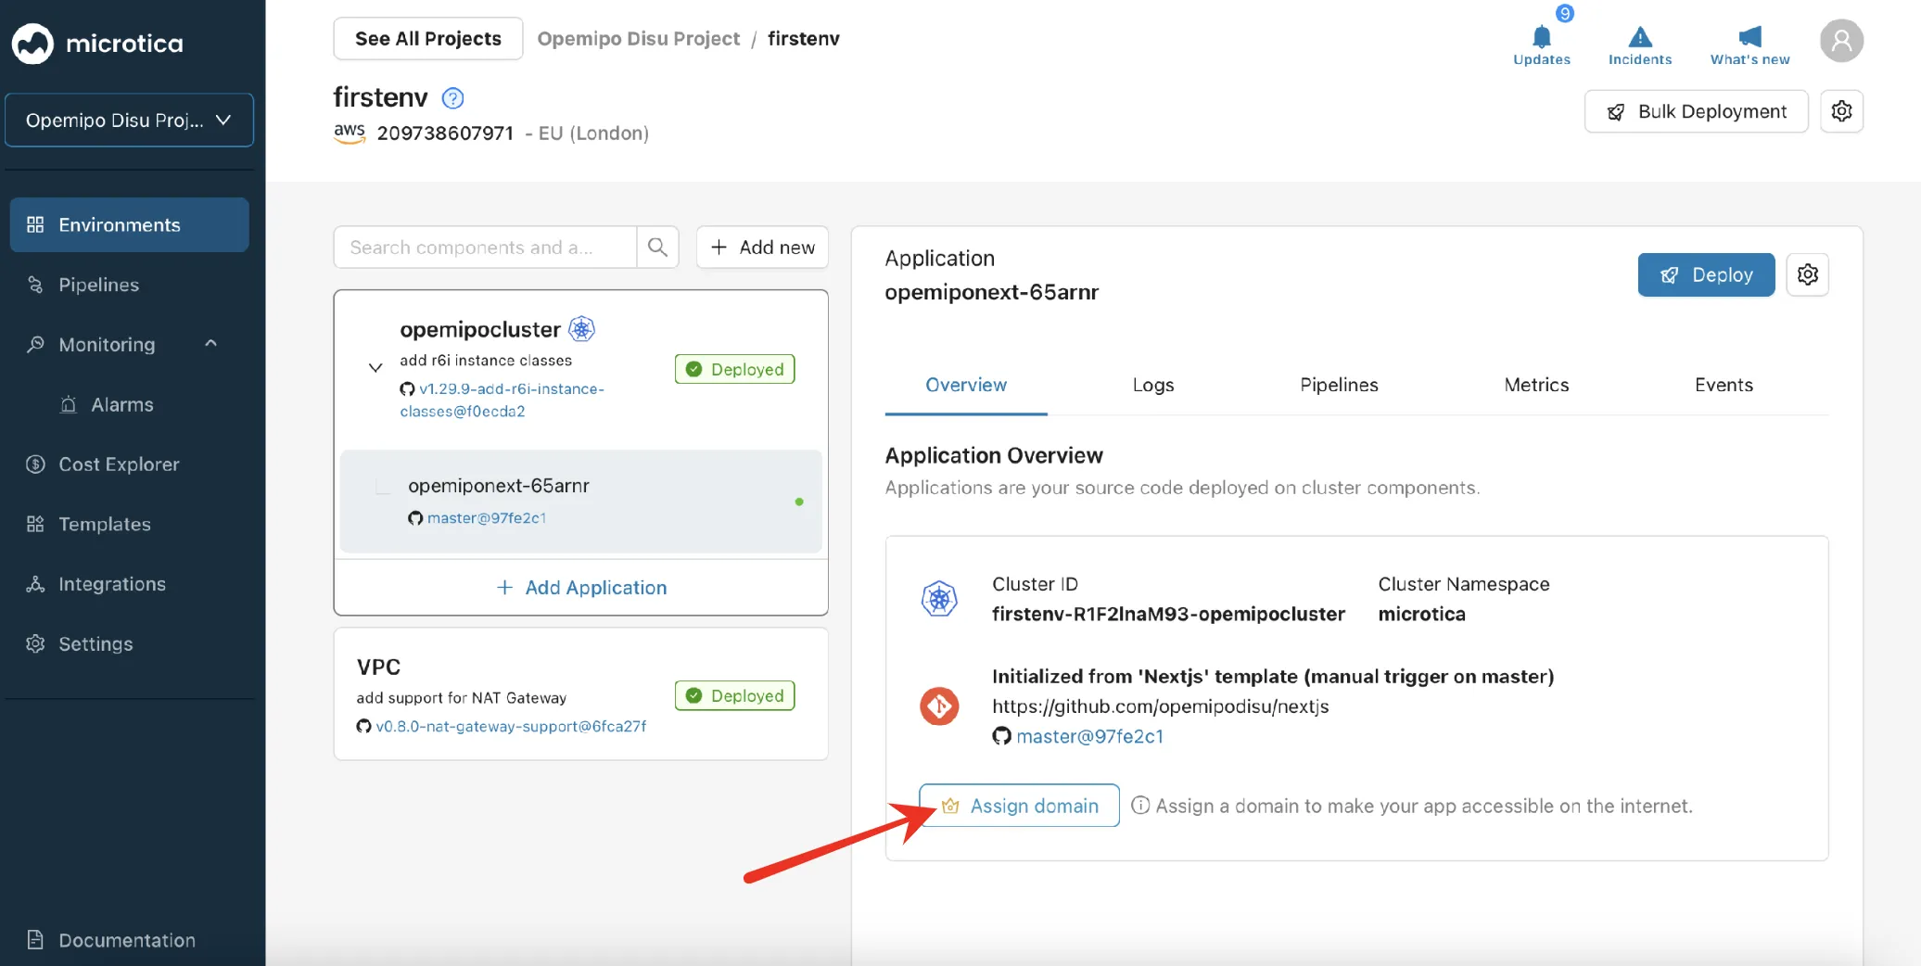
Task: Open the What's new megaphone icon
Action: click(x=1749, y=37)
